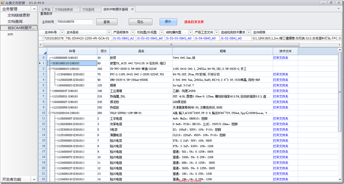Select 文档查阅 in the left sidebar
344x184 pixels.
(15, 21)
